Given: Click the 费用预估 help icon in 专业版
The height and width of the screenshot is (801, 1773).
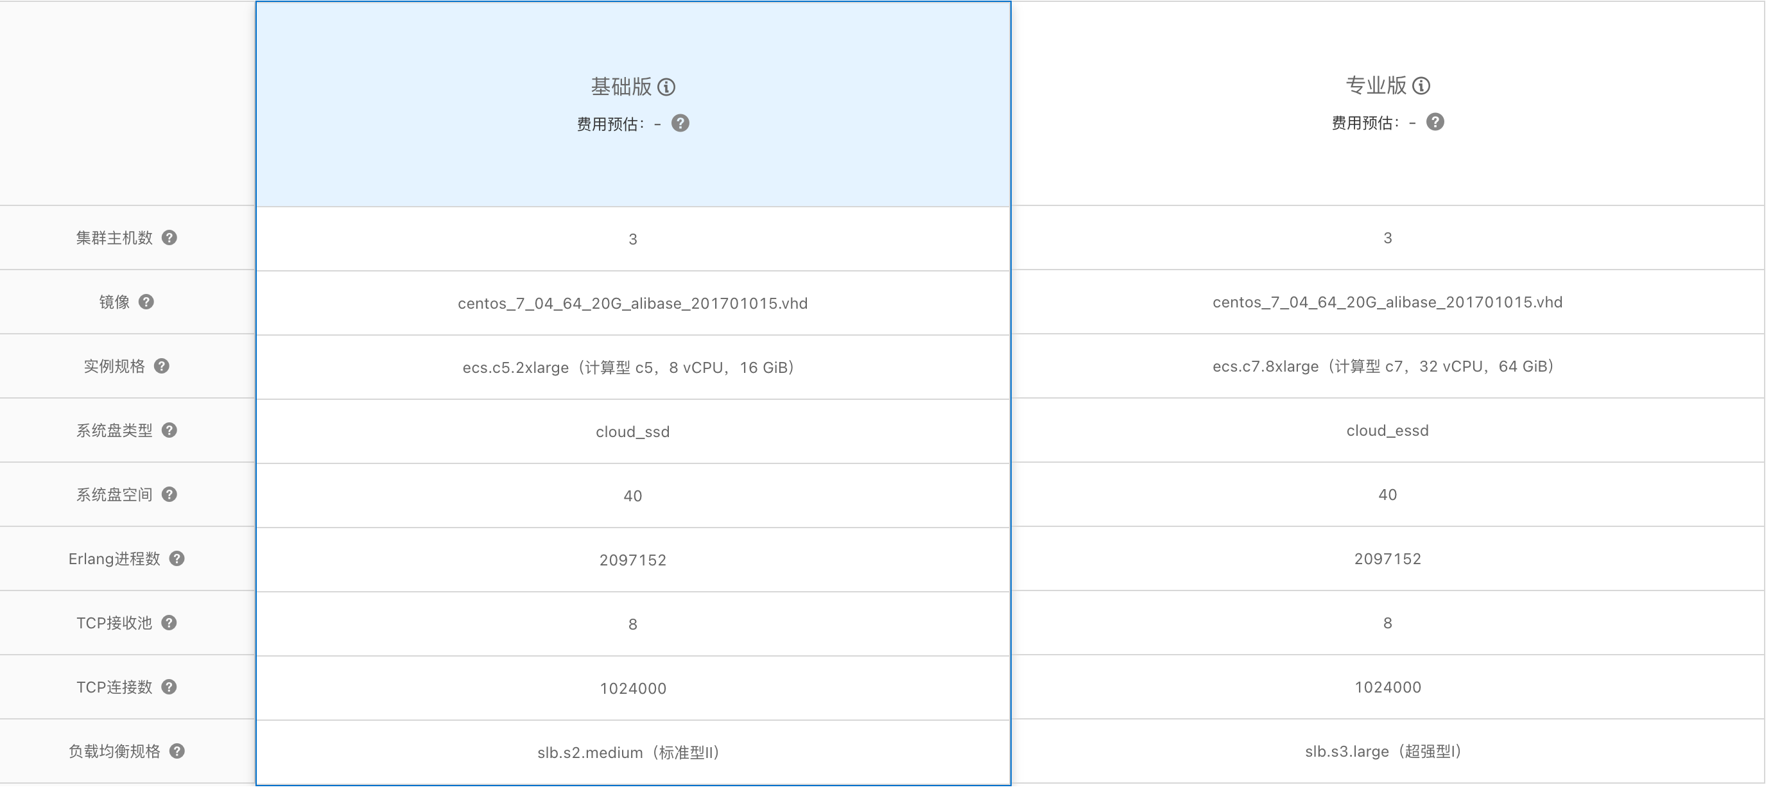Looking at the screenshot, I should coord(1434,121).
